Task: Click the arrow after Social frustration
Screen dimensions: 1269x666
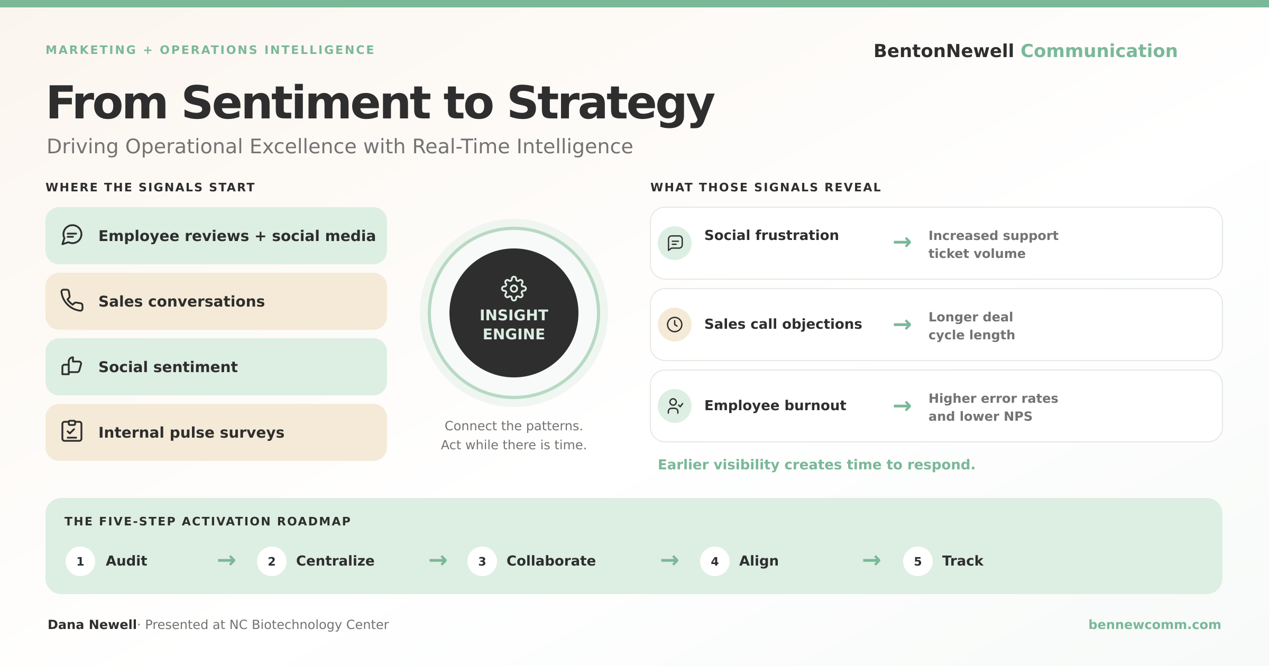Action: [x=902, y=243]
